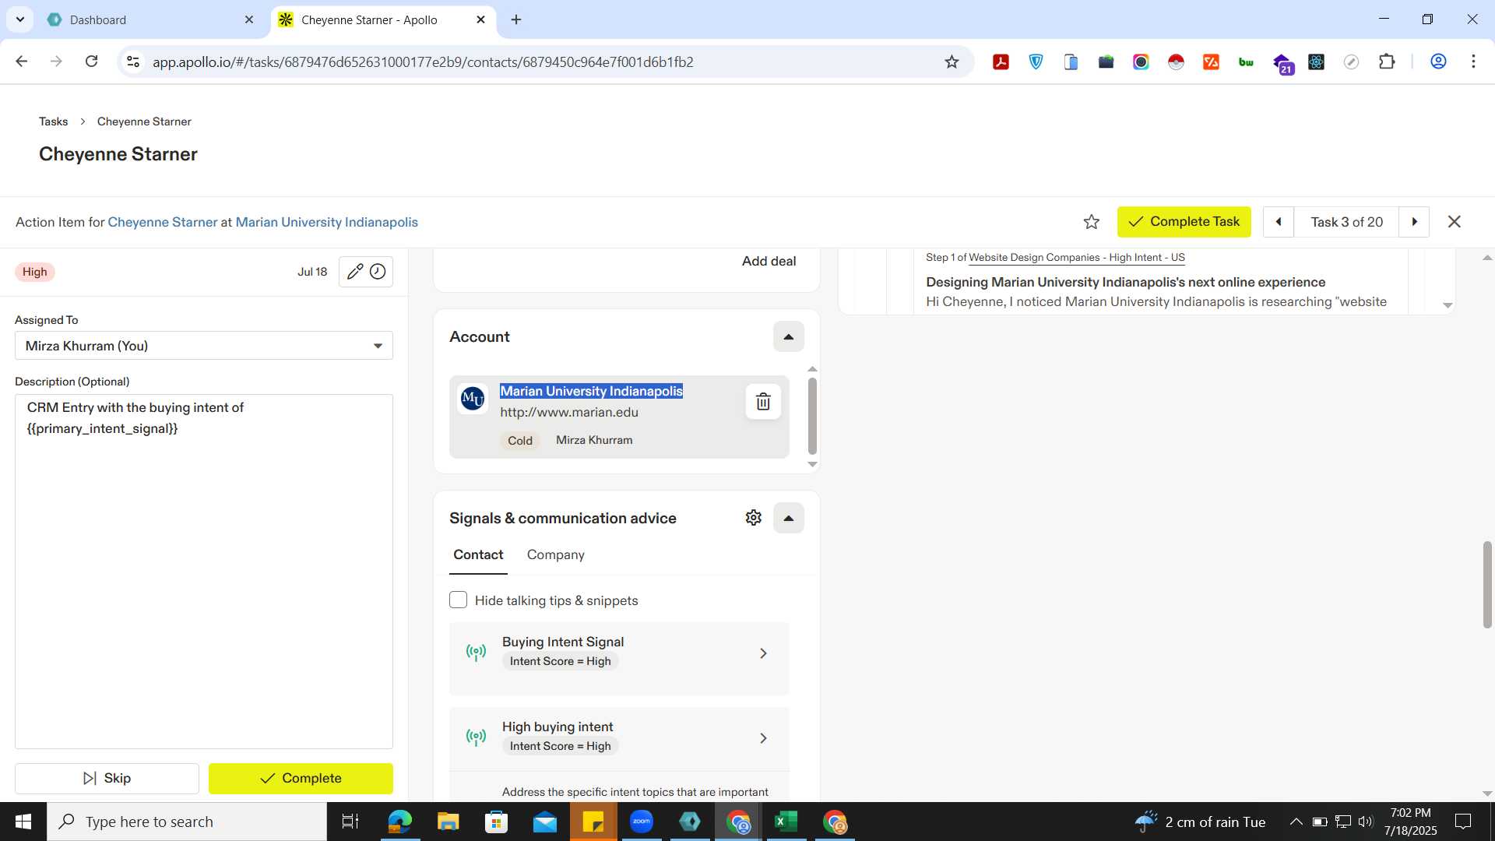Image resolution: width=1495 pixels, height=841 pixels.
Task: Expand the email step preview down arrow
Action: coord(1448,305)
